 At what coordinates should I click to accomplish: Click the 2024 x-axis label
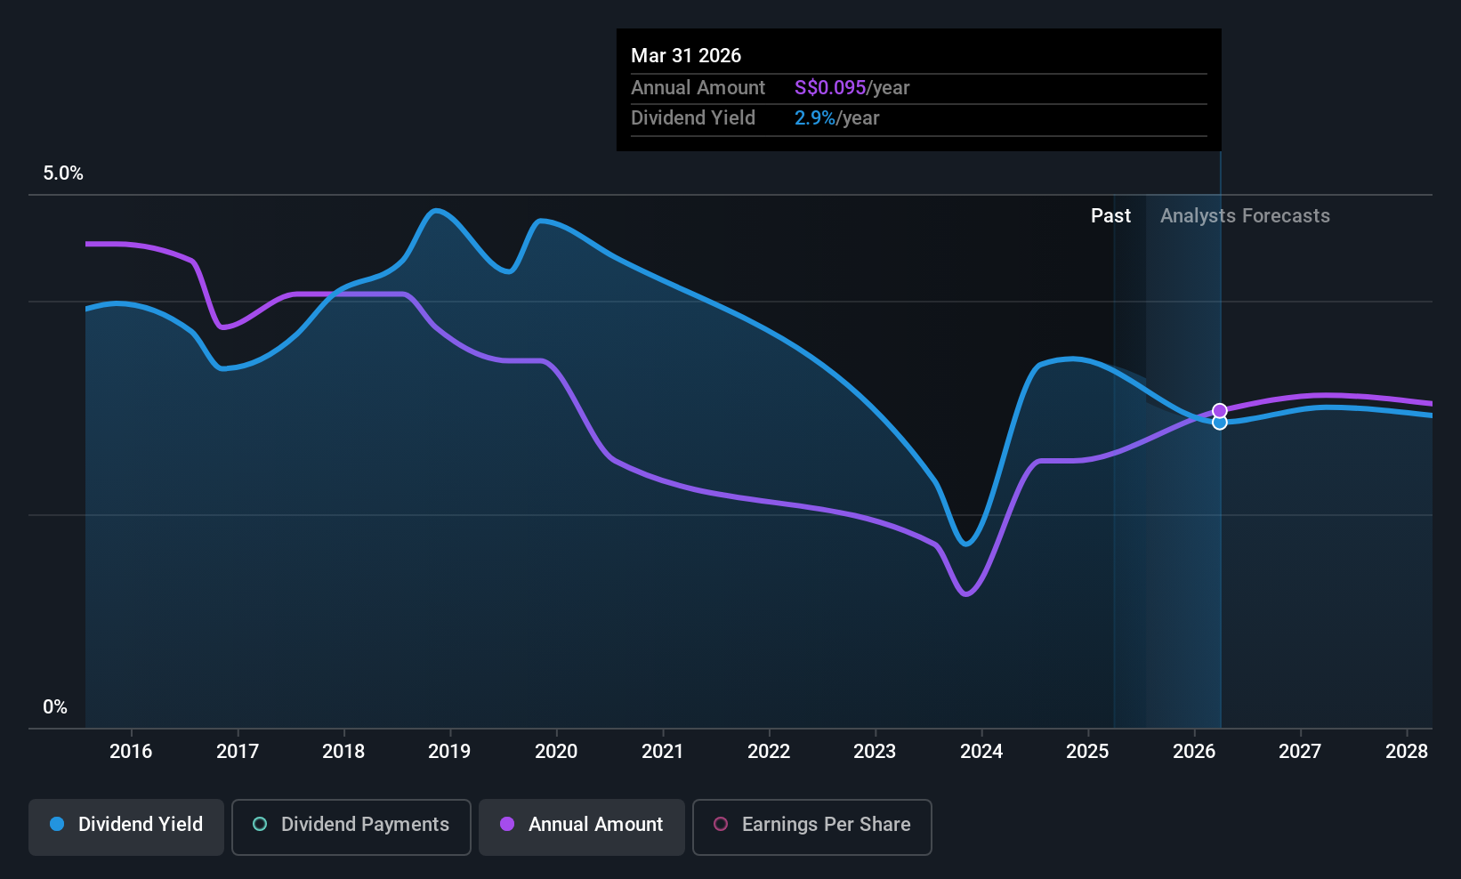[x=981, y=751]
